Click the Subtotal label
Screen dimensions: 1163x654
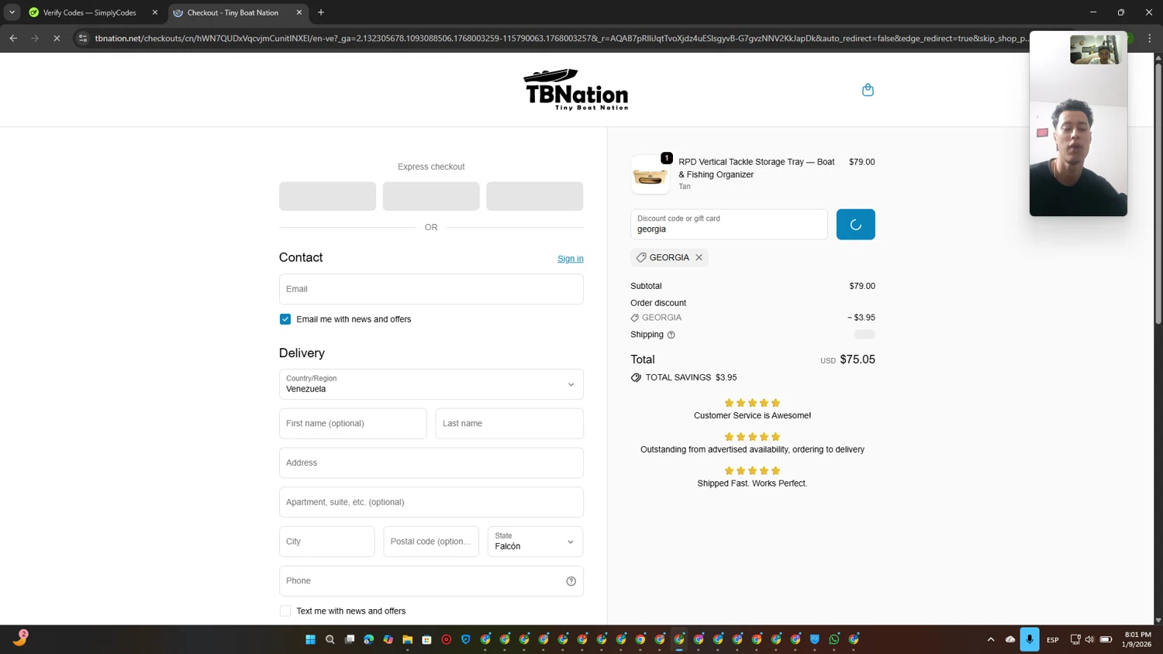click(646, 286)
